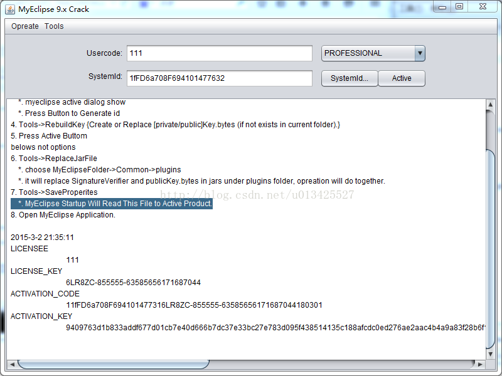
Task: Click the horizontal scrollbar right arrow
Action: click(480, 364)
